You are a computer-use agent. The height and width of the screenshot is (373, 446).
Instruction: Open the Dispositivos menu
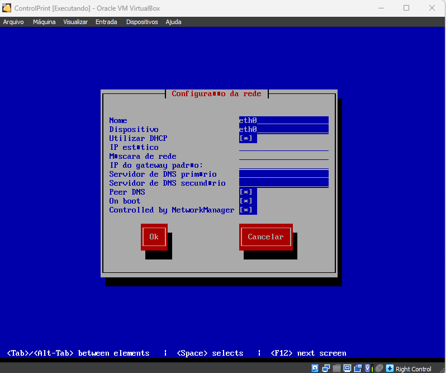[142, 22]
